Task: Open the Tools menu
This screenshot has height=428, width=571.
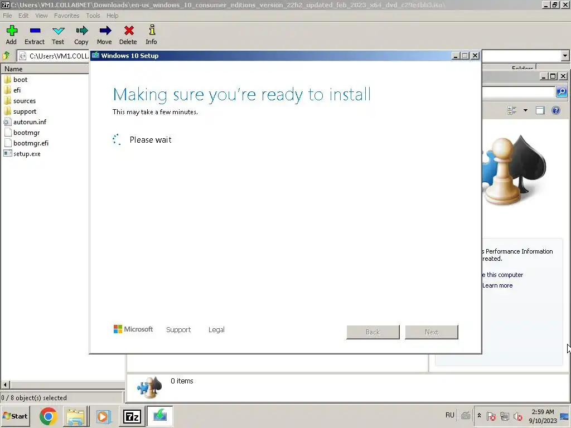Action: (x=93, y=16)
